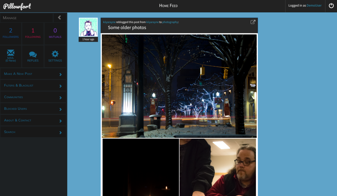Open About & Contact menu item
Screen dimensions: 337x196
(33, 120)
